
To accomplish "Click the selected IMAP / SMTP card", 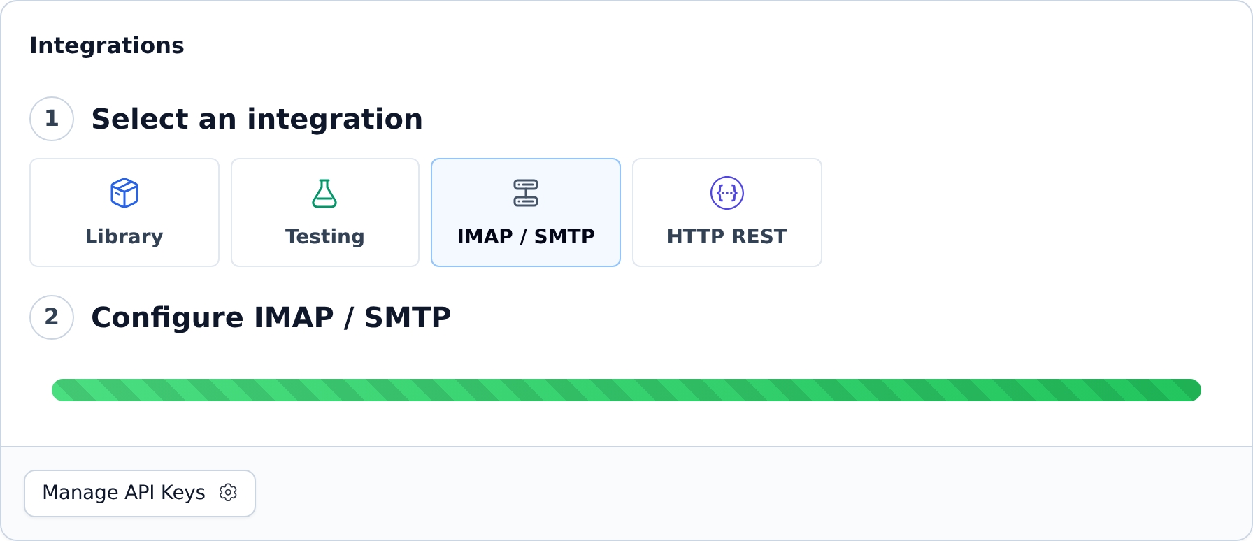I will 526,212.
